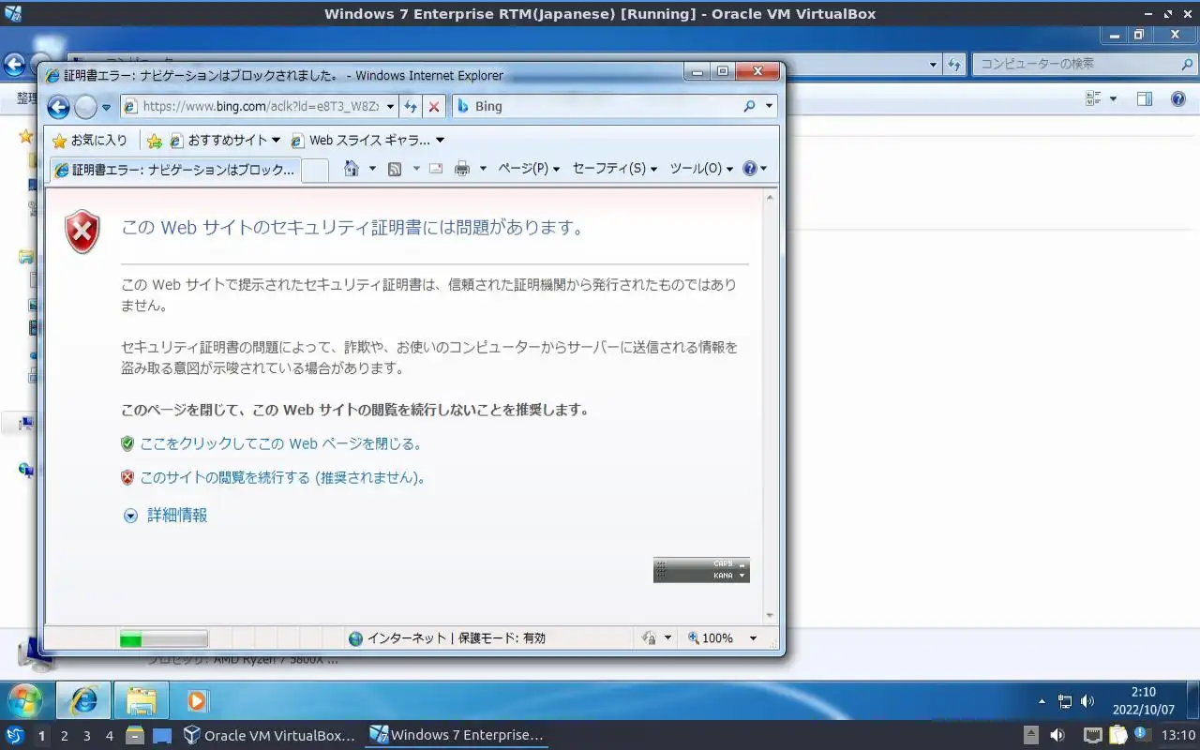The image size is (1200, 750).
Task: Click Internet Explorer taskbar icon
Action: click(84, 700)
